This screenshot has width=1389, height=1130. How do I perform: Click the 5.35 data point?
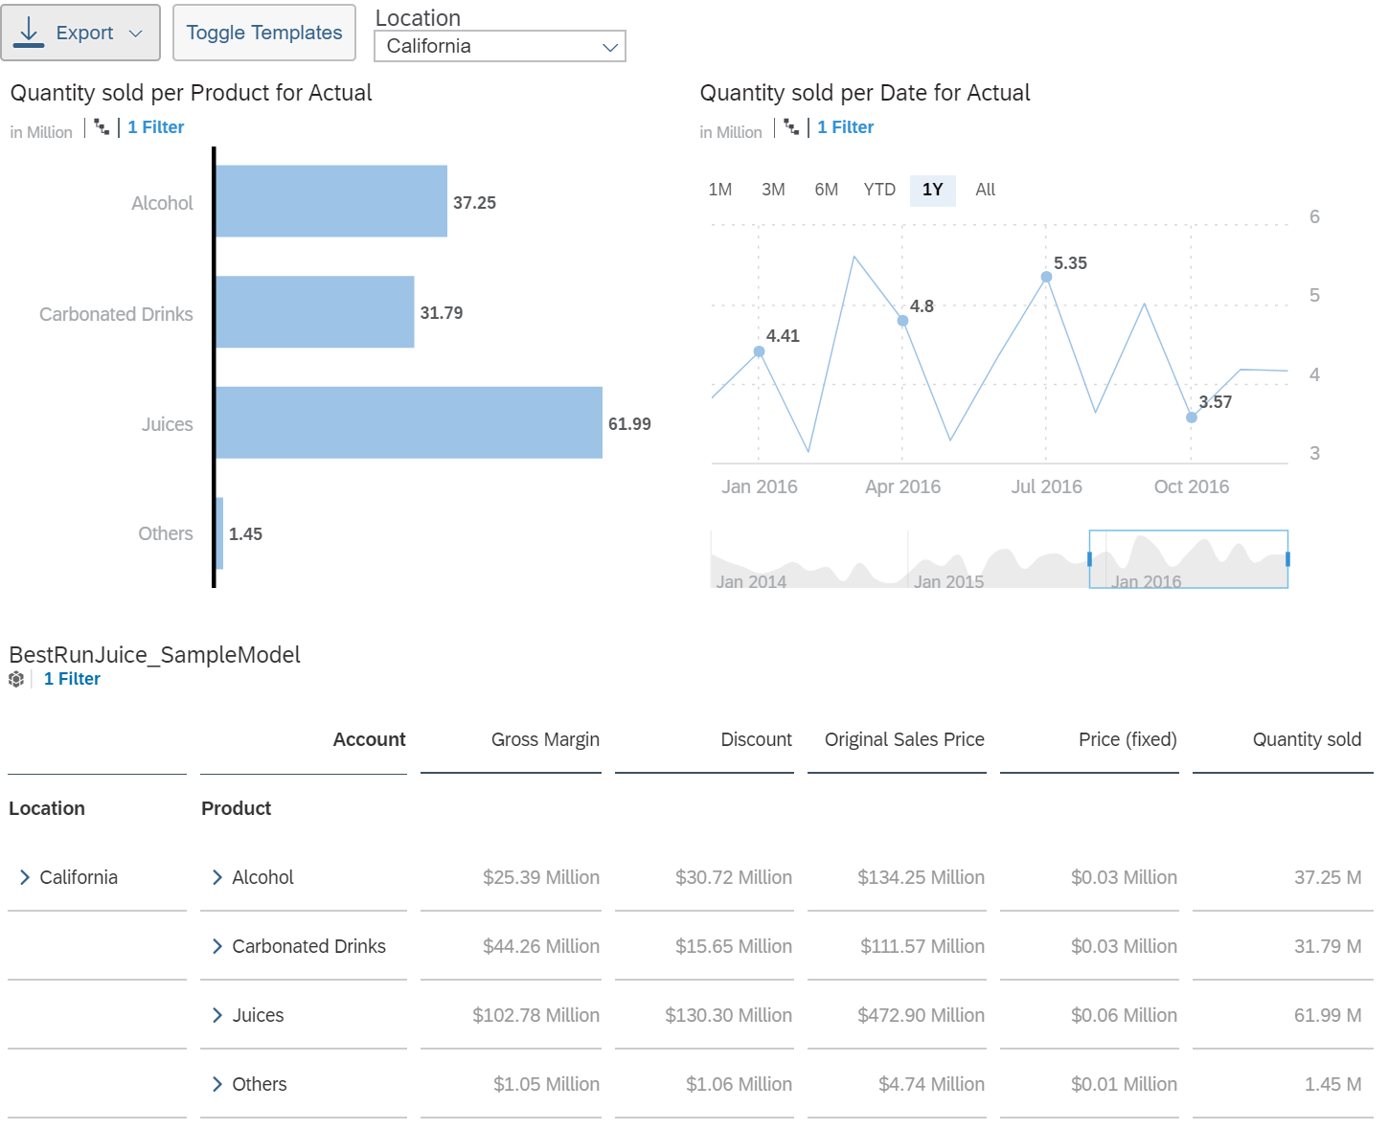pos(1046,277)
